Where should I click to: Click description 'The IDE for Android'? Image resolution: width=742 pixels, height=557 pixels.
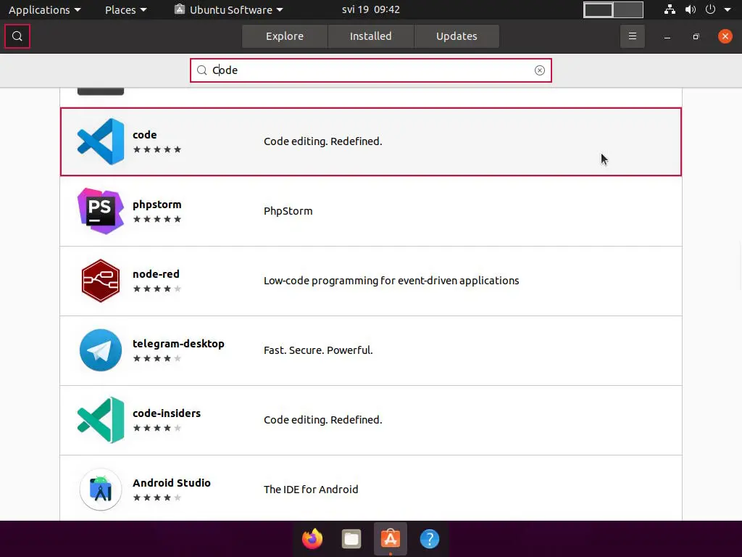coord(311,490)
